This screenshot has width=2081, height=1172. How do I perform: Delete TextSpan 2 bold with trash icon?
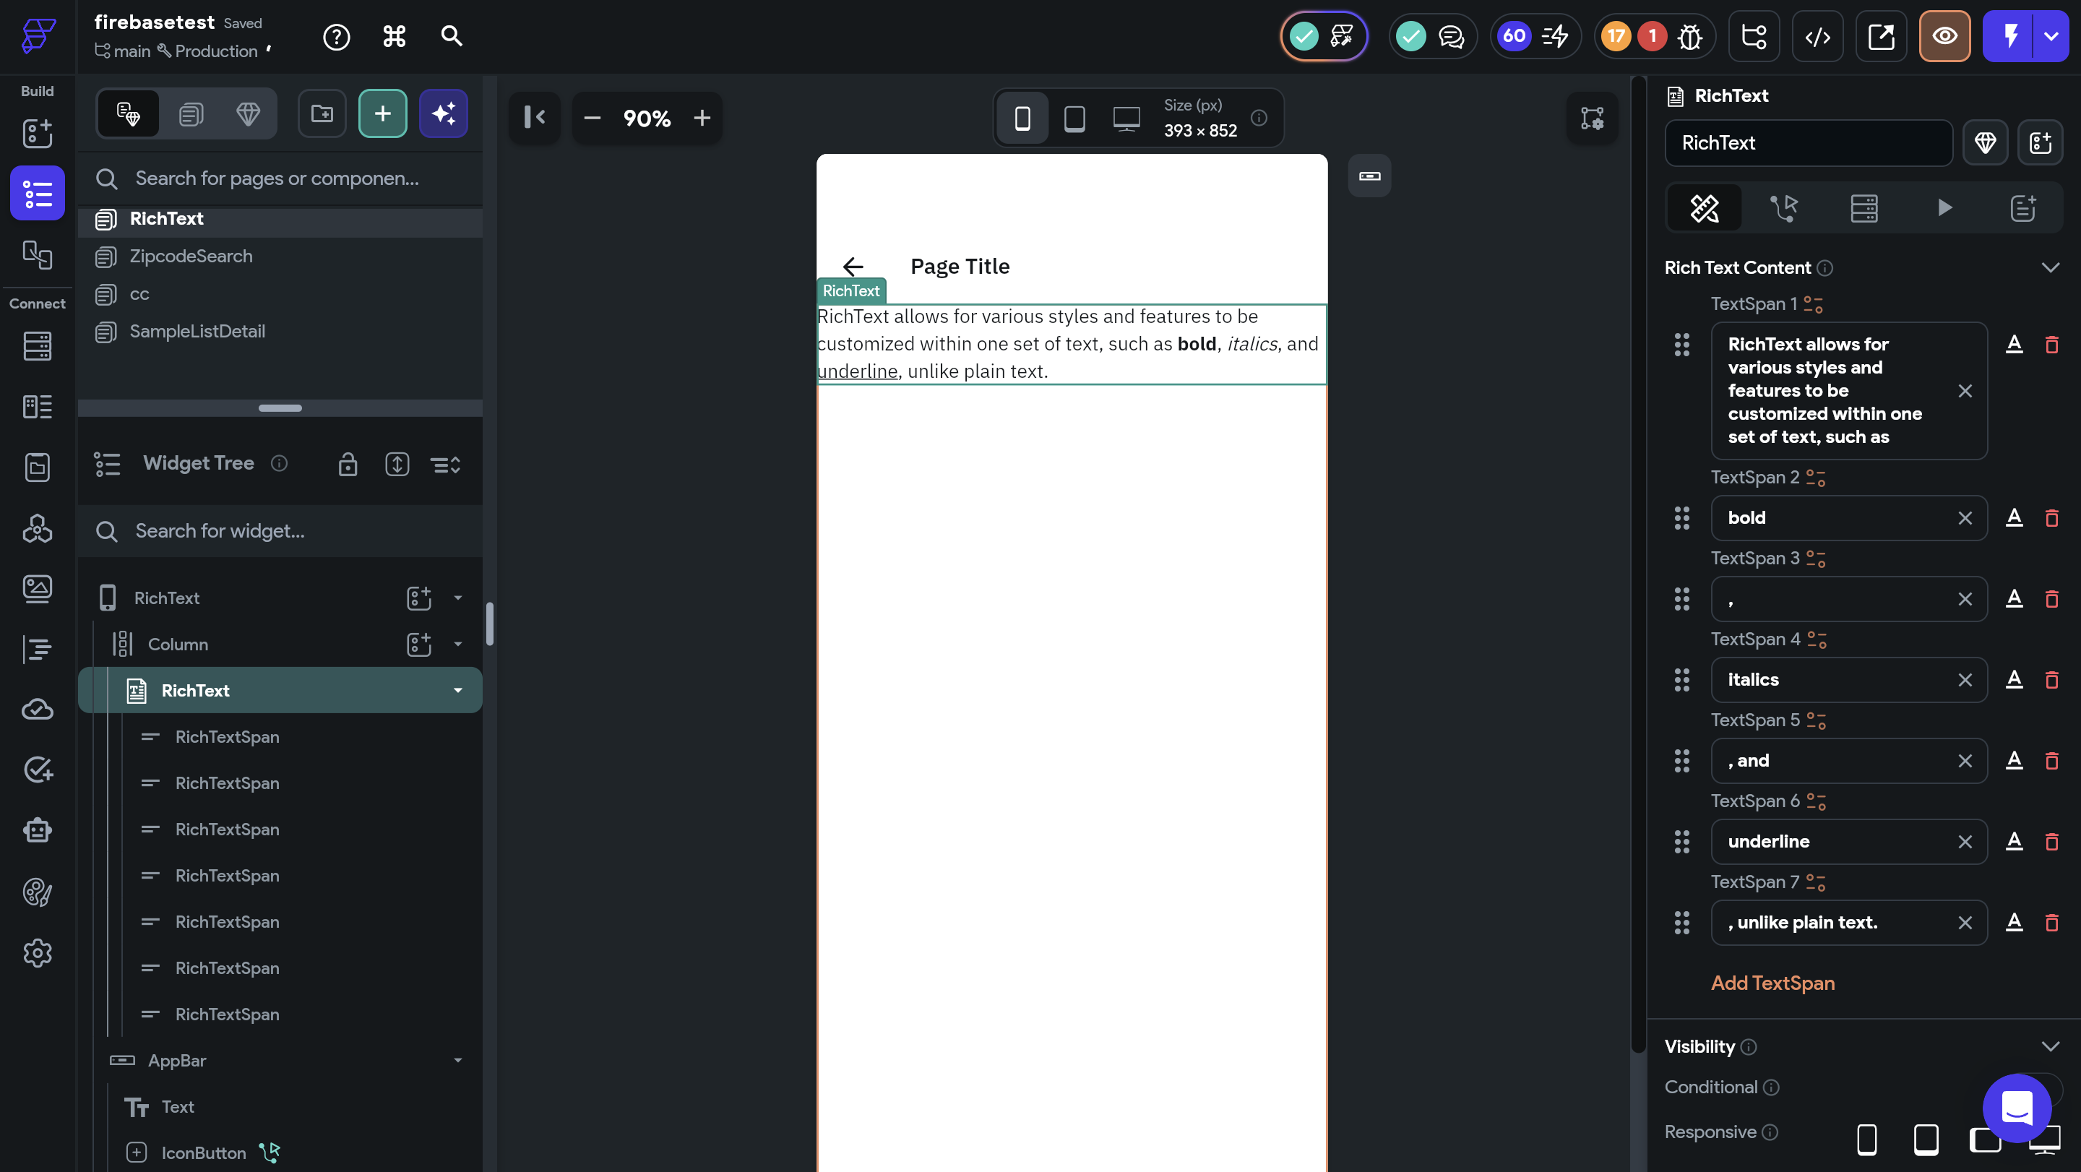(2051, 518)
